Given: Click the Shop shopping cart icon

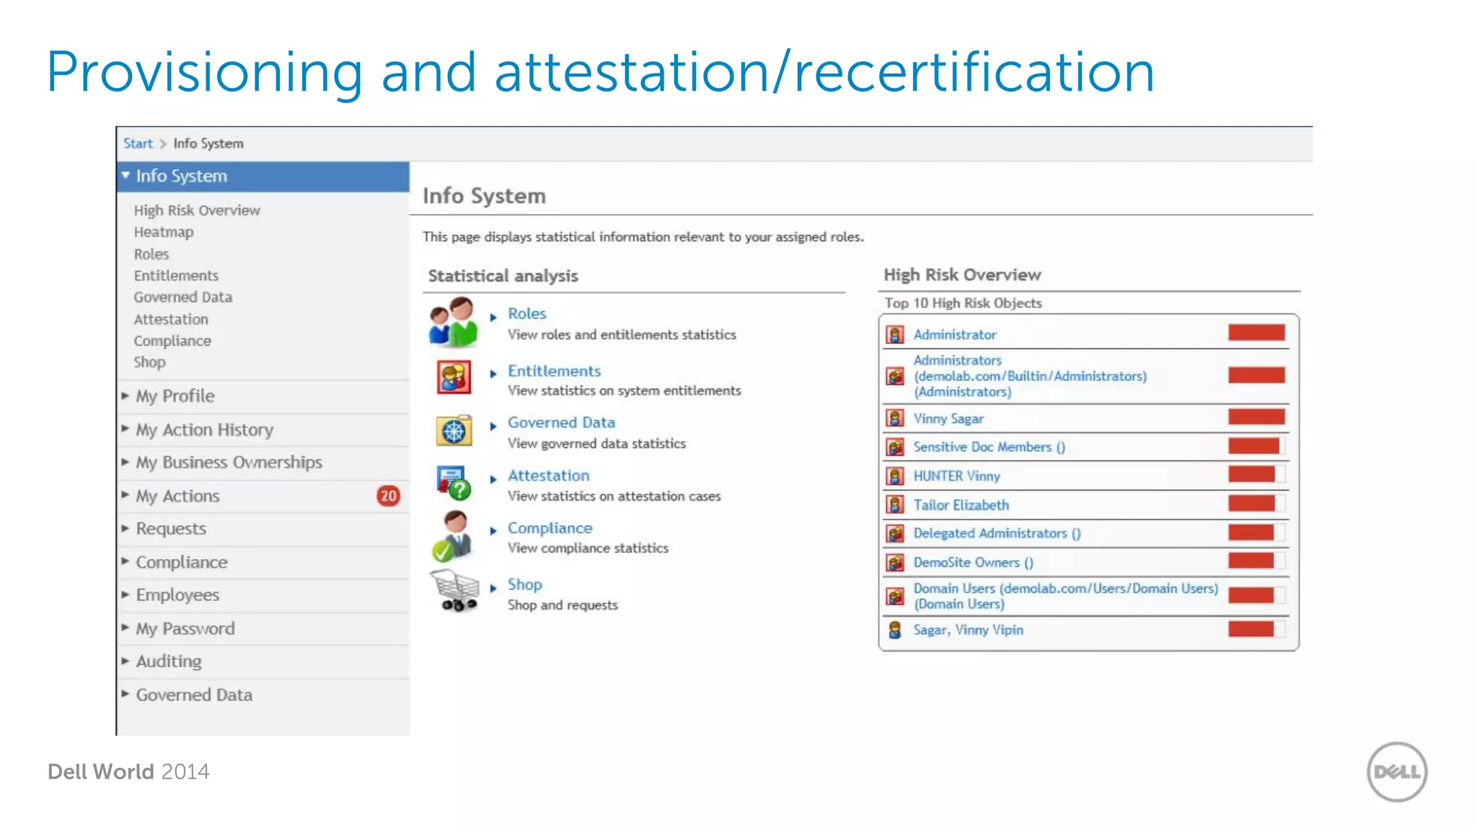Looking at the screenshot, I should coord(454,591).
